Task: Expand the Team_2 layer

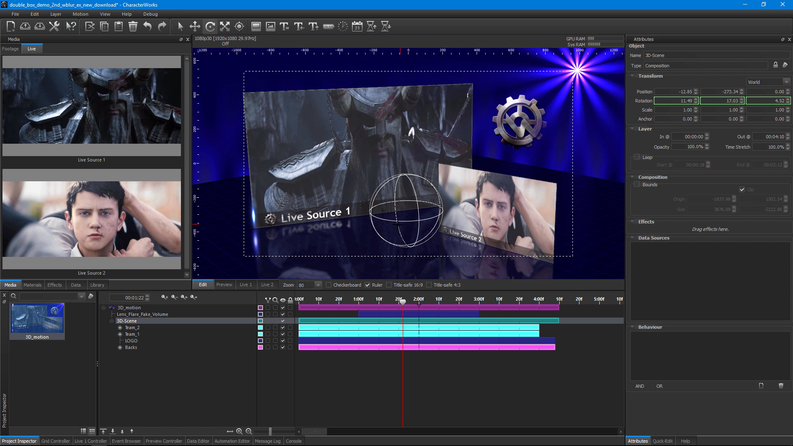Action: [120, 327]
